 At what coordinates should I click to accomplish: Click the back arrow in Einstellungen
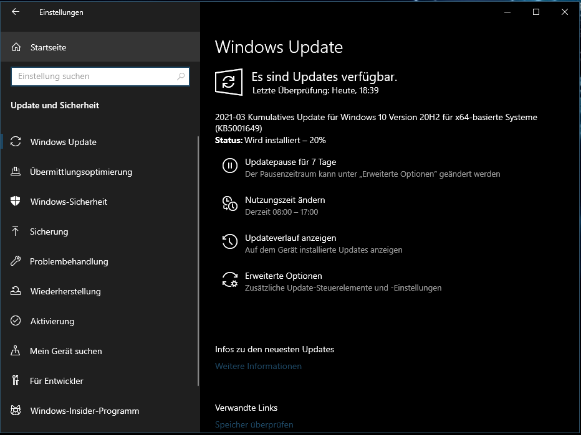[x=16, y=12]
